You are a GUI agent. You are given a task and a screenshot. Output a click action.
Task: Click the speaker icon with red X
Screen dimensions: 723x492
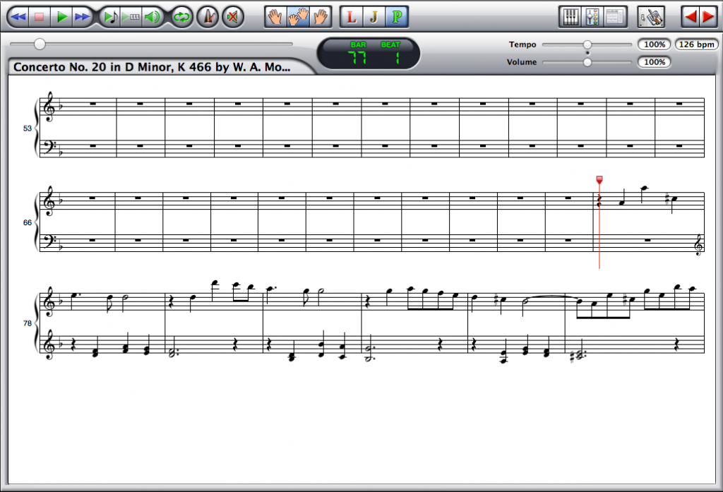click(233, 17)
